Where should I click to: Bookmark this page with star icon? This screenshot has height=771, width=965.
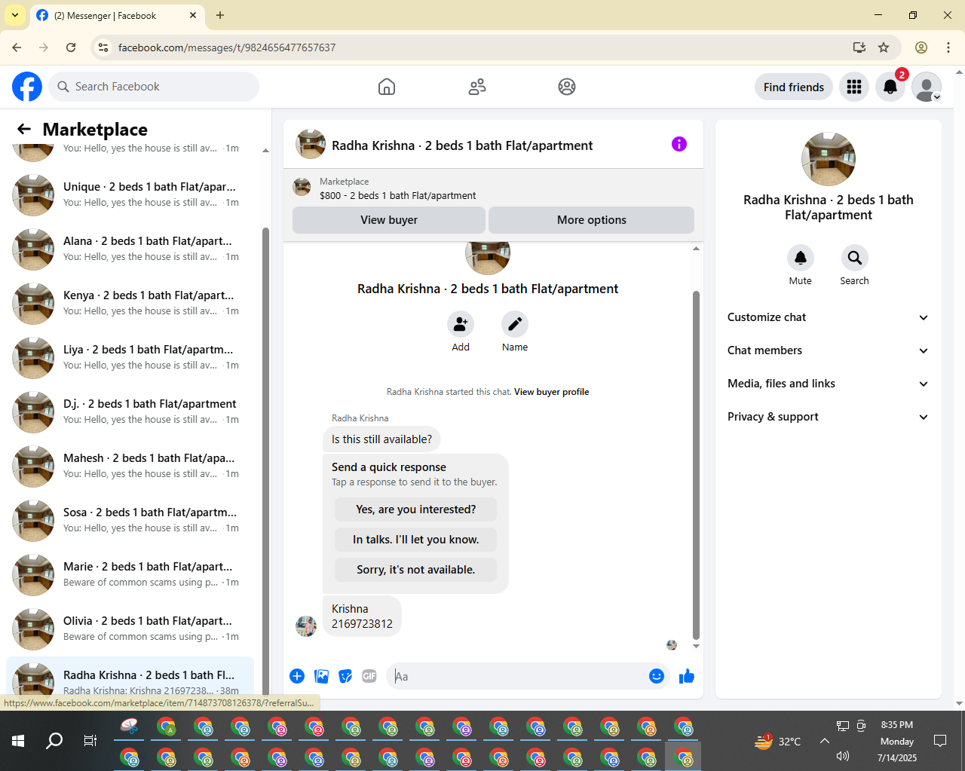884,47
